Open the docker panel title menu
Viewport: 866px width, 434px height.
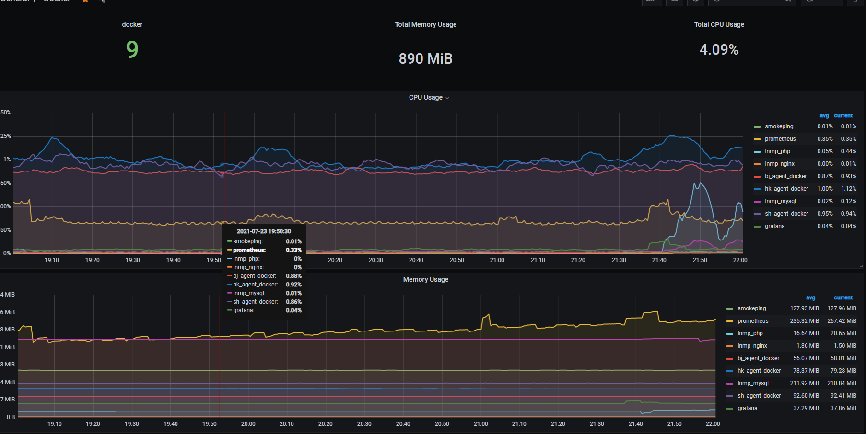(x=132, y=24)
